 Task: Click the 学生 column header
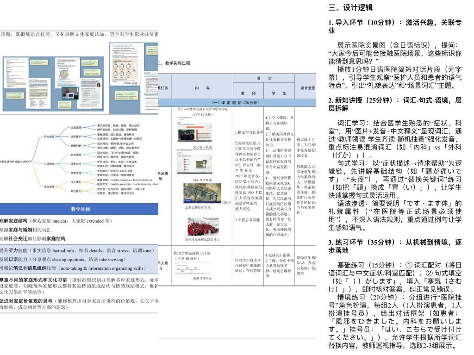[279, 93]
